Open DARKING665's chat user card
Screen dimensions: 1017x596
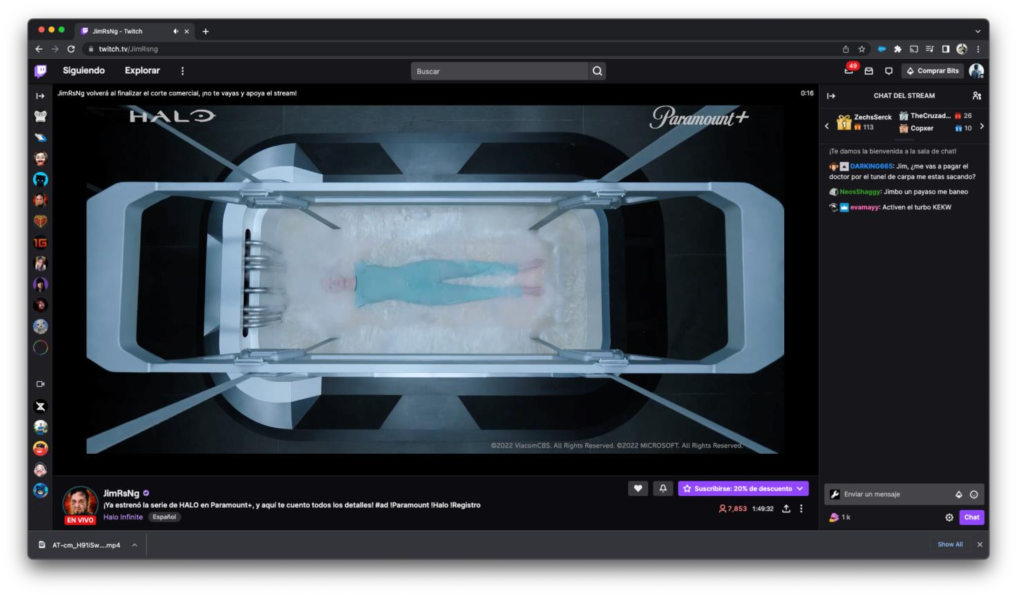click(871, 166)
